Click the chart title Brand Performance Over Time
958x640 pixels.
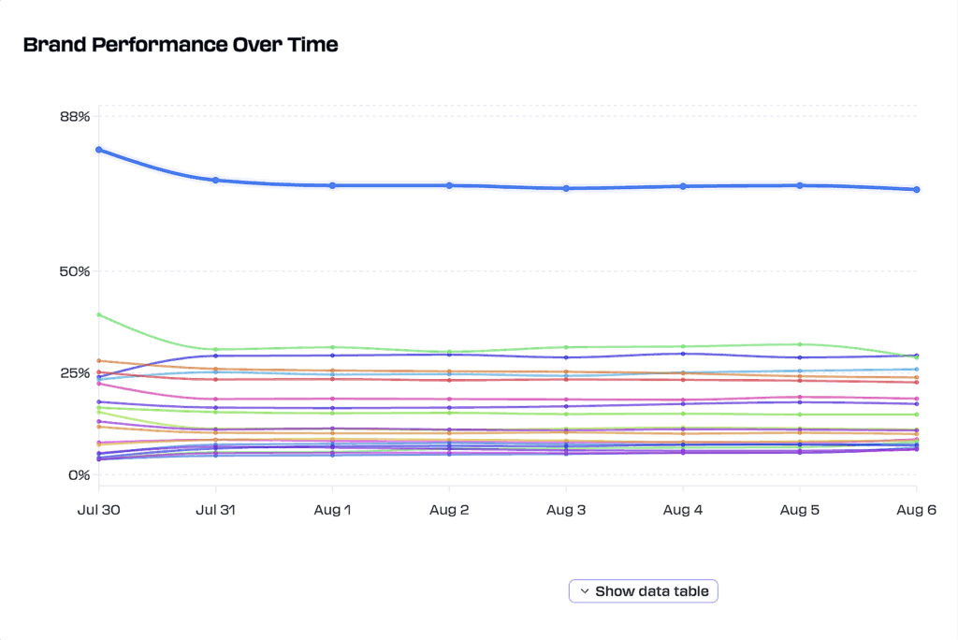tap(181, 44)
